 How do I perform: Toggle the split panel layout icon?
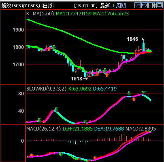151,5
